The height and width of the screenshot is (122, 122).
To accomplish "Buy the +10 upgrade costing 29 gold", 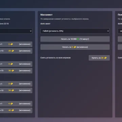I will (x=16, y=51).
